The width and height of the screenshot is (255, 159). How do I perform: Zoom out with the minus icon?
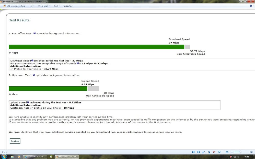click(232, 152)
